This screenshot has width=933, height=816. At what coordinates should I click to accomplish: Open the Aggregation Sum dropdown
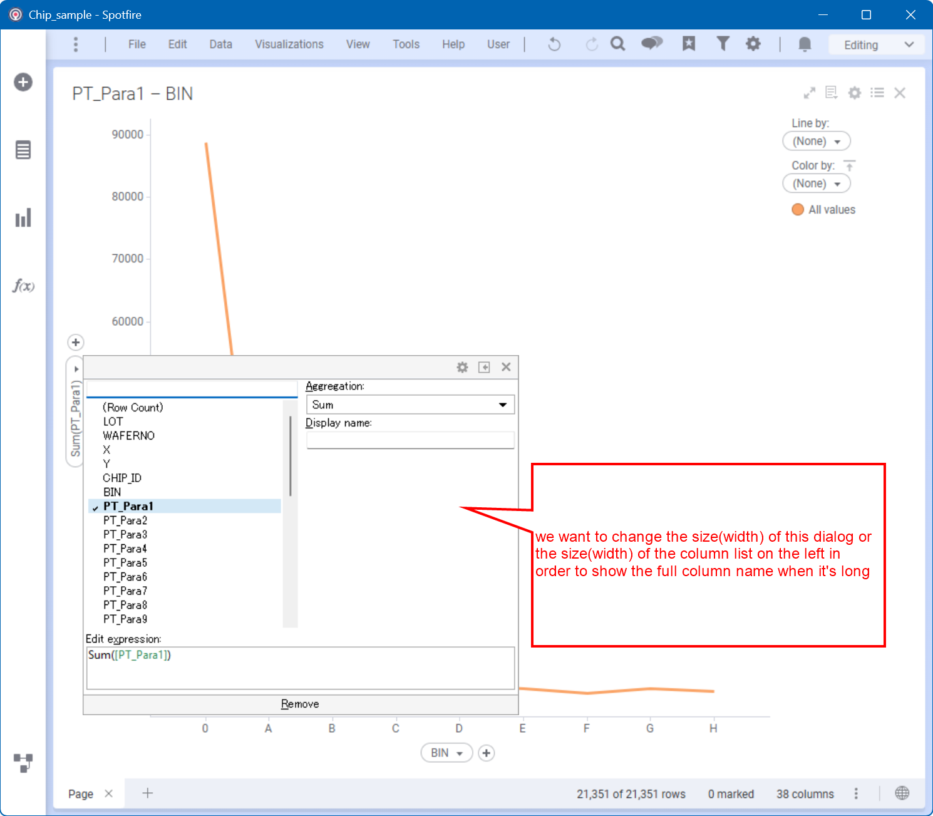click(x=410, y=405)
